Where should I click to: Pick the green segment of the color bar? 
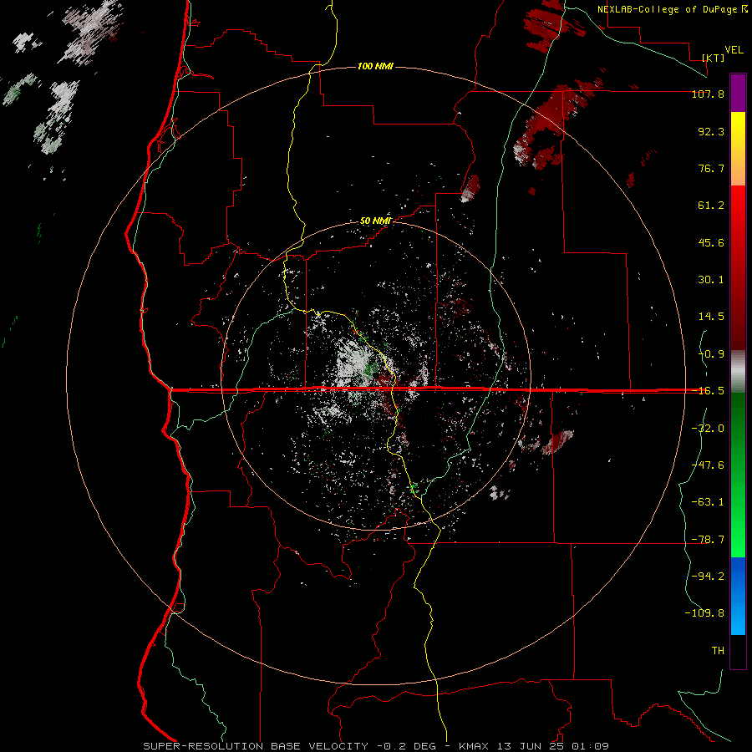click(x=738, y=475)
